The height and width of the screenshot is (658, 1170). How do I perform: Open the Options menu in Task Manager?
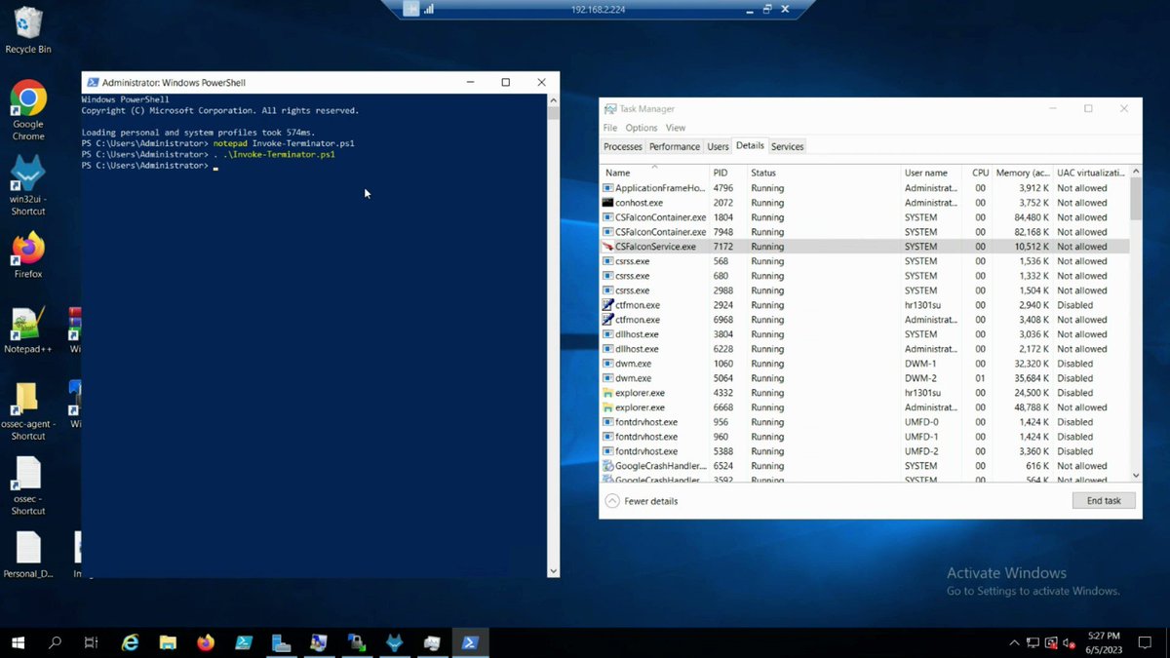[x=642, y=128]
